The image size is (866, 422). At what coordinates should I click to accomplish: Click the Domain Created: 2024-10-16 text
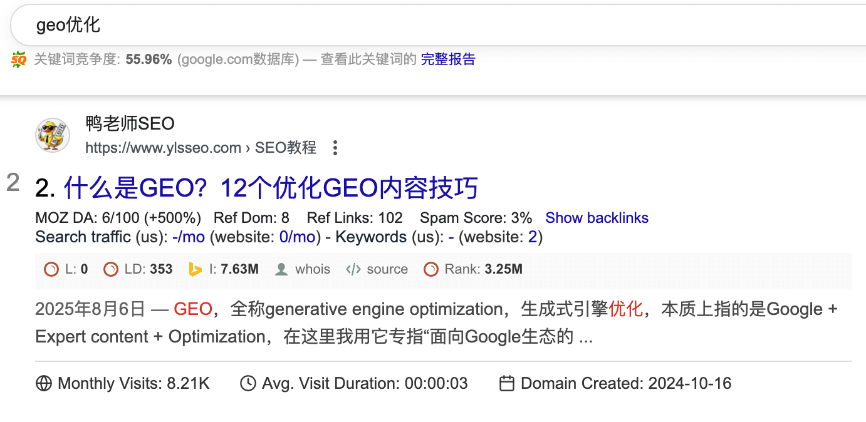(626, 383)
